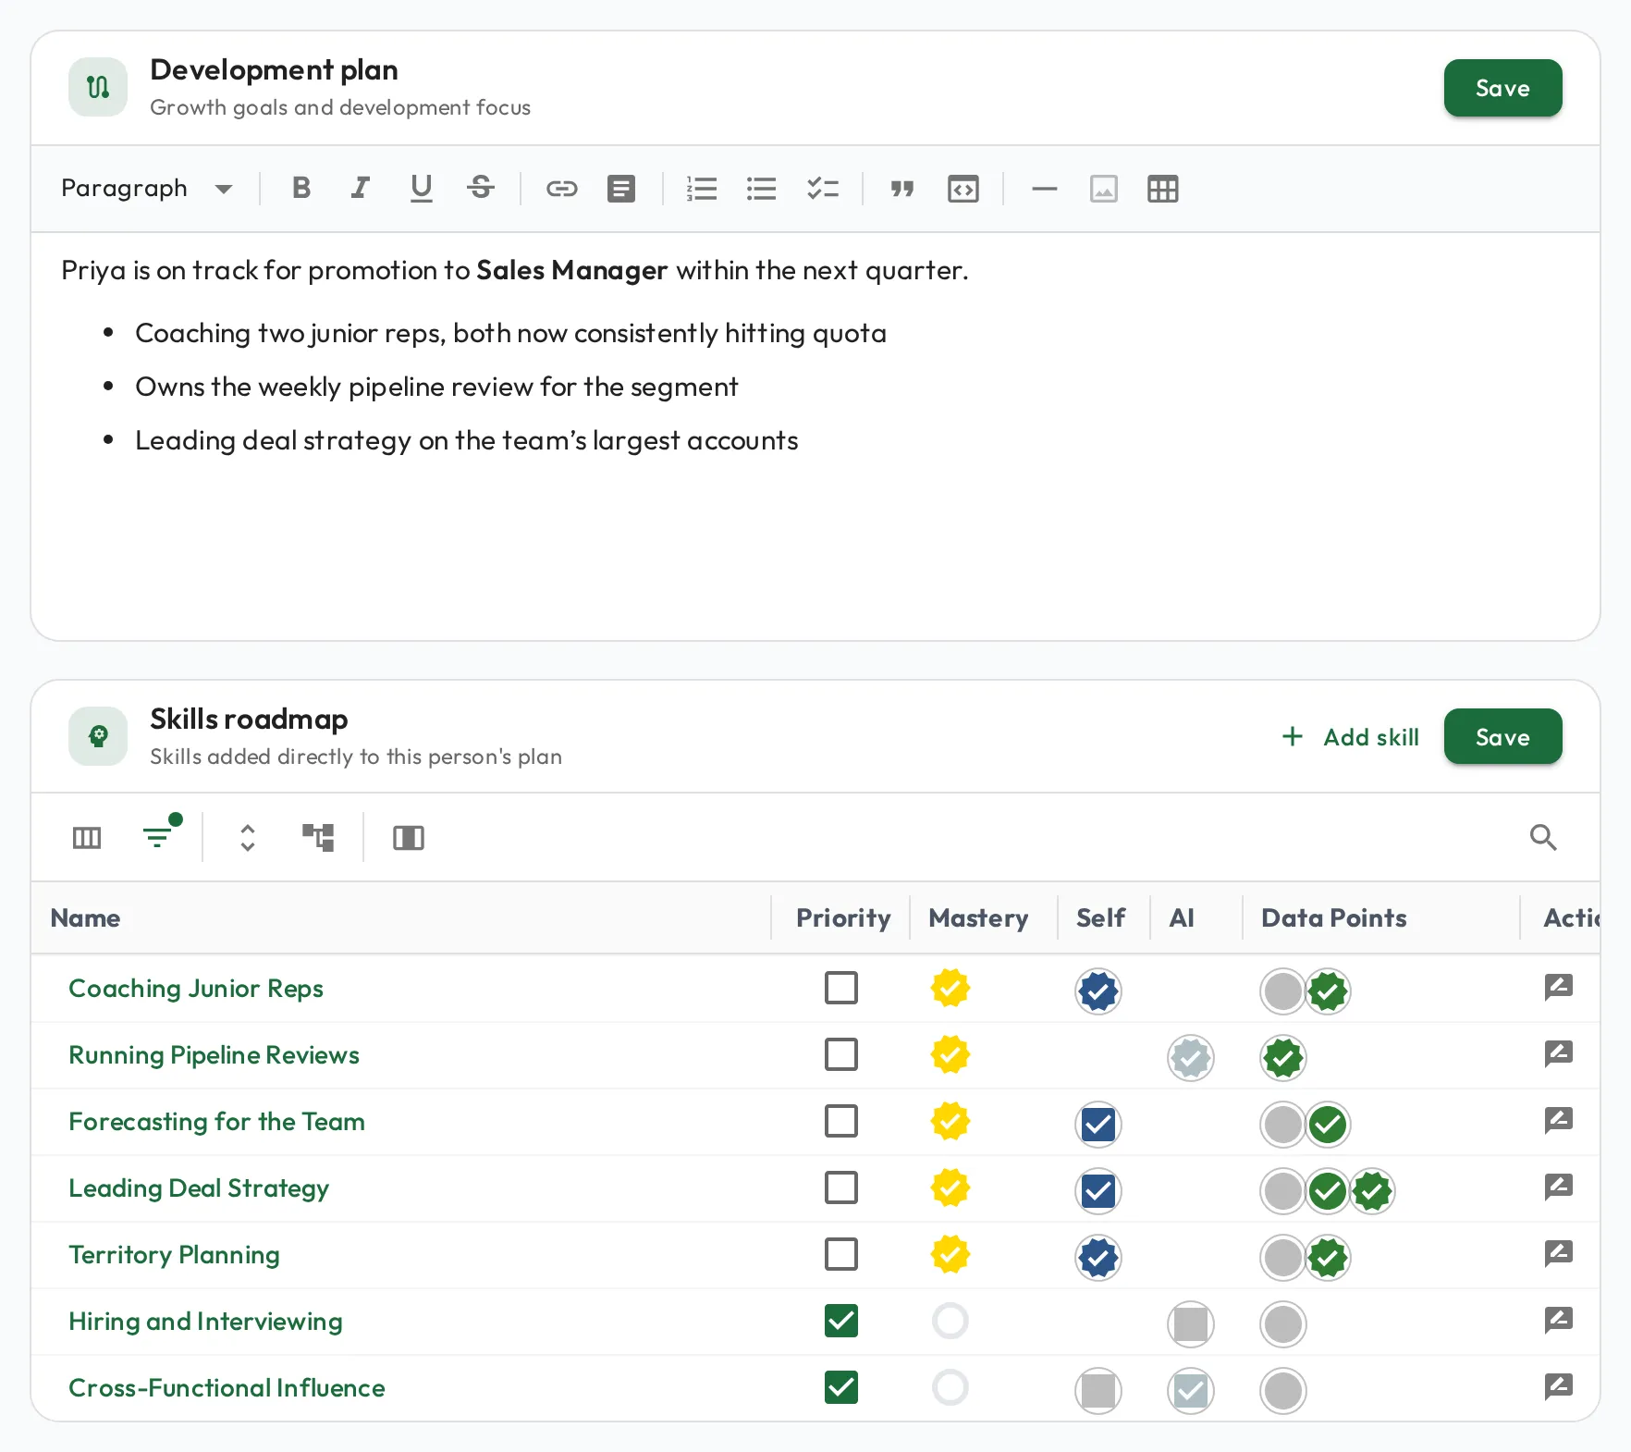Open action note for Hiring and Interviewing
Image resolution: width=1631 pixels, height=1452 pixels.
click(x=1559, y=1320)
